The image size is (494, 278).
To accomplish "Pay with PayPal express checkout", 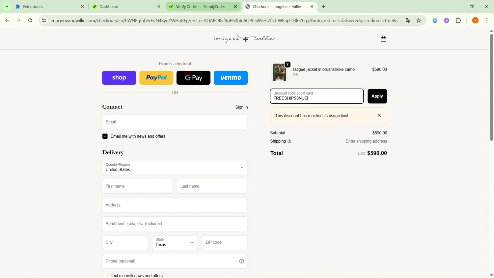I will click(156, 78).
